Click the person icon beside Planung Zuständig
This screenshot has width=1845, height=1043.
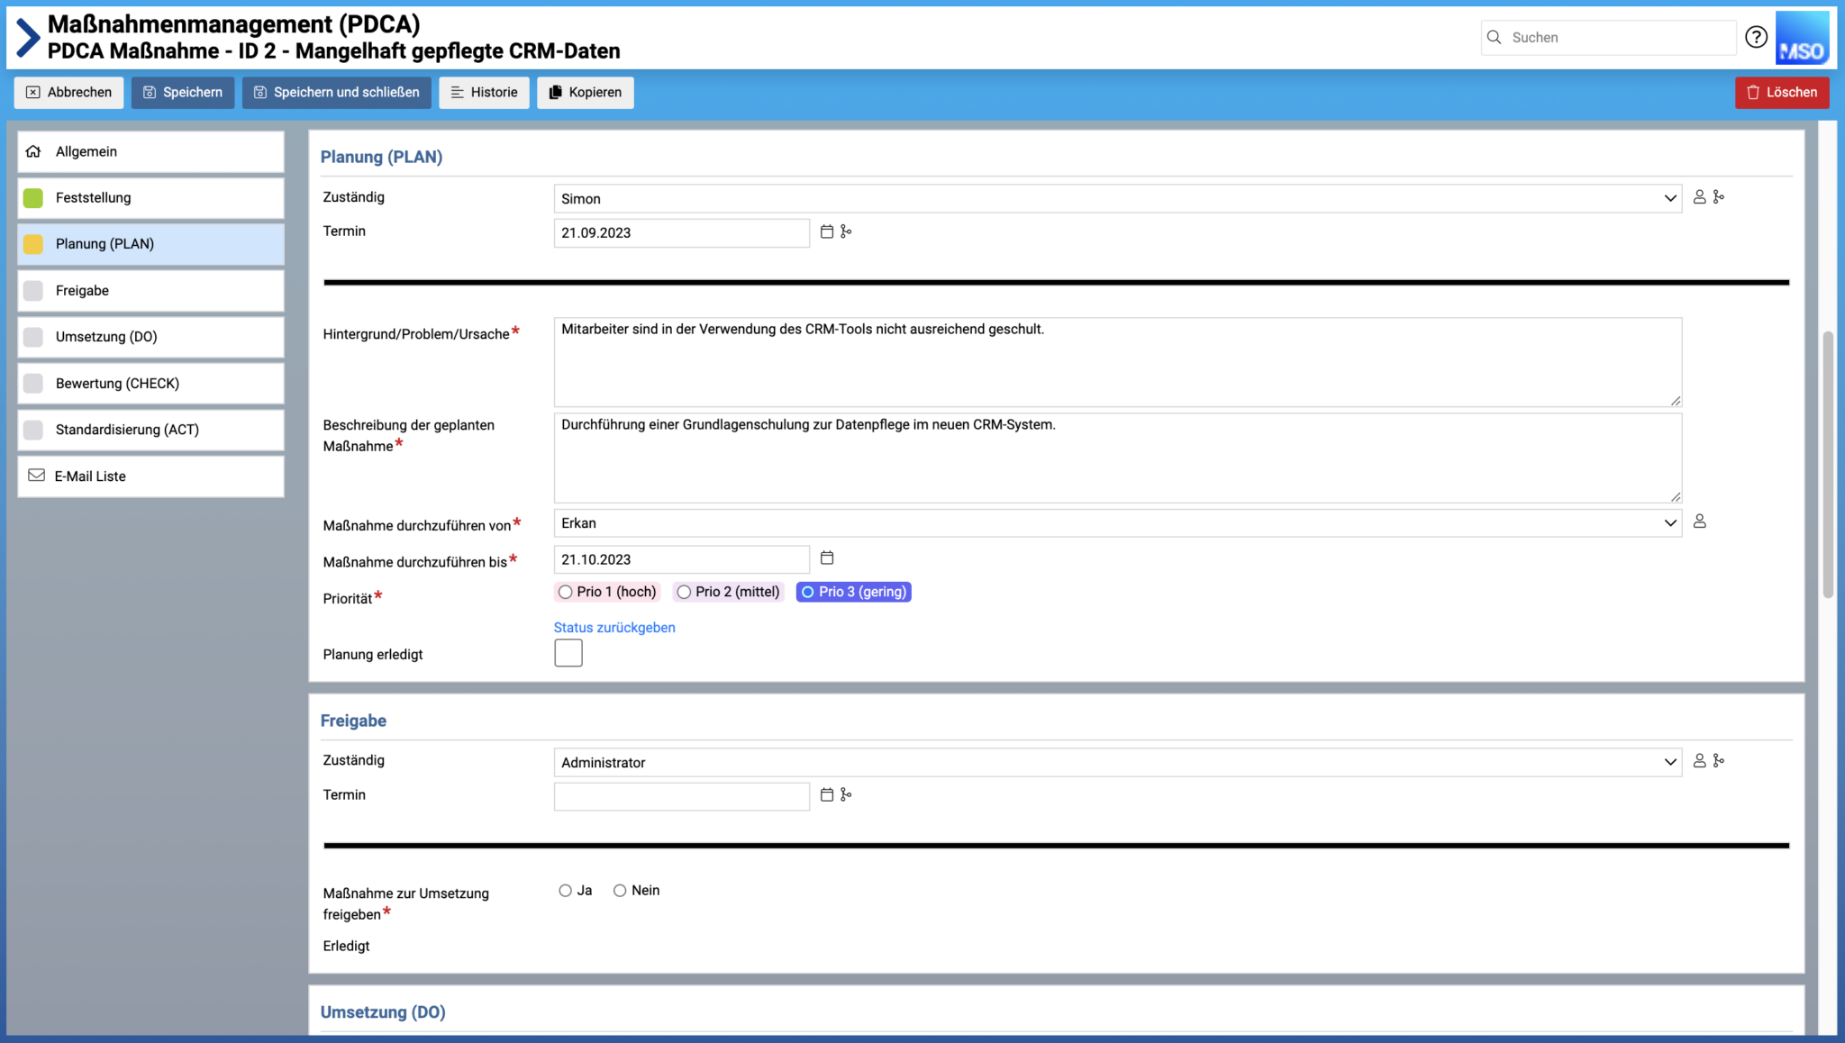click(1699, 197)
